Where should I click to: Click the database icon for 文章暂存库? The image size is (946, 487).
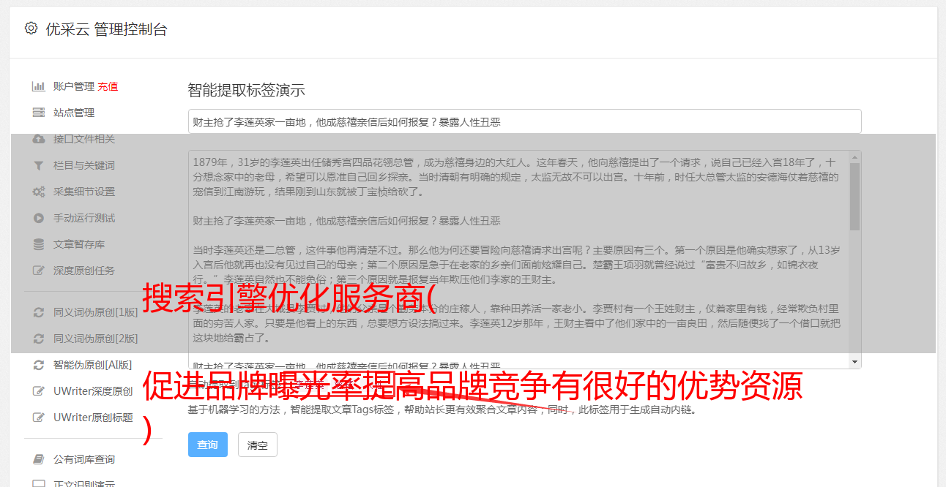tap(38, 244)
